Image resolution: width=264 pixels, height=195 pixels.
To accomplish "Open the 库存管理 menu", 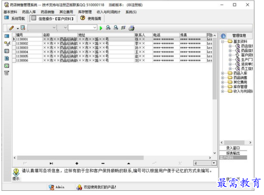I will 85,12.
